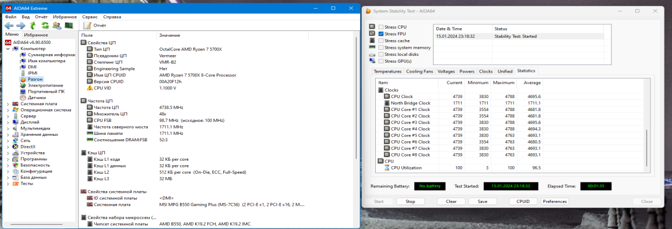Click the people icon in the toolbar
Image resolution: width=672 pixels, height=229 pixels.
tap(57, 25)
